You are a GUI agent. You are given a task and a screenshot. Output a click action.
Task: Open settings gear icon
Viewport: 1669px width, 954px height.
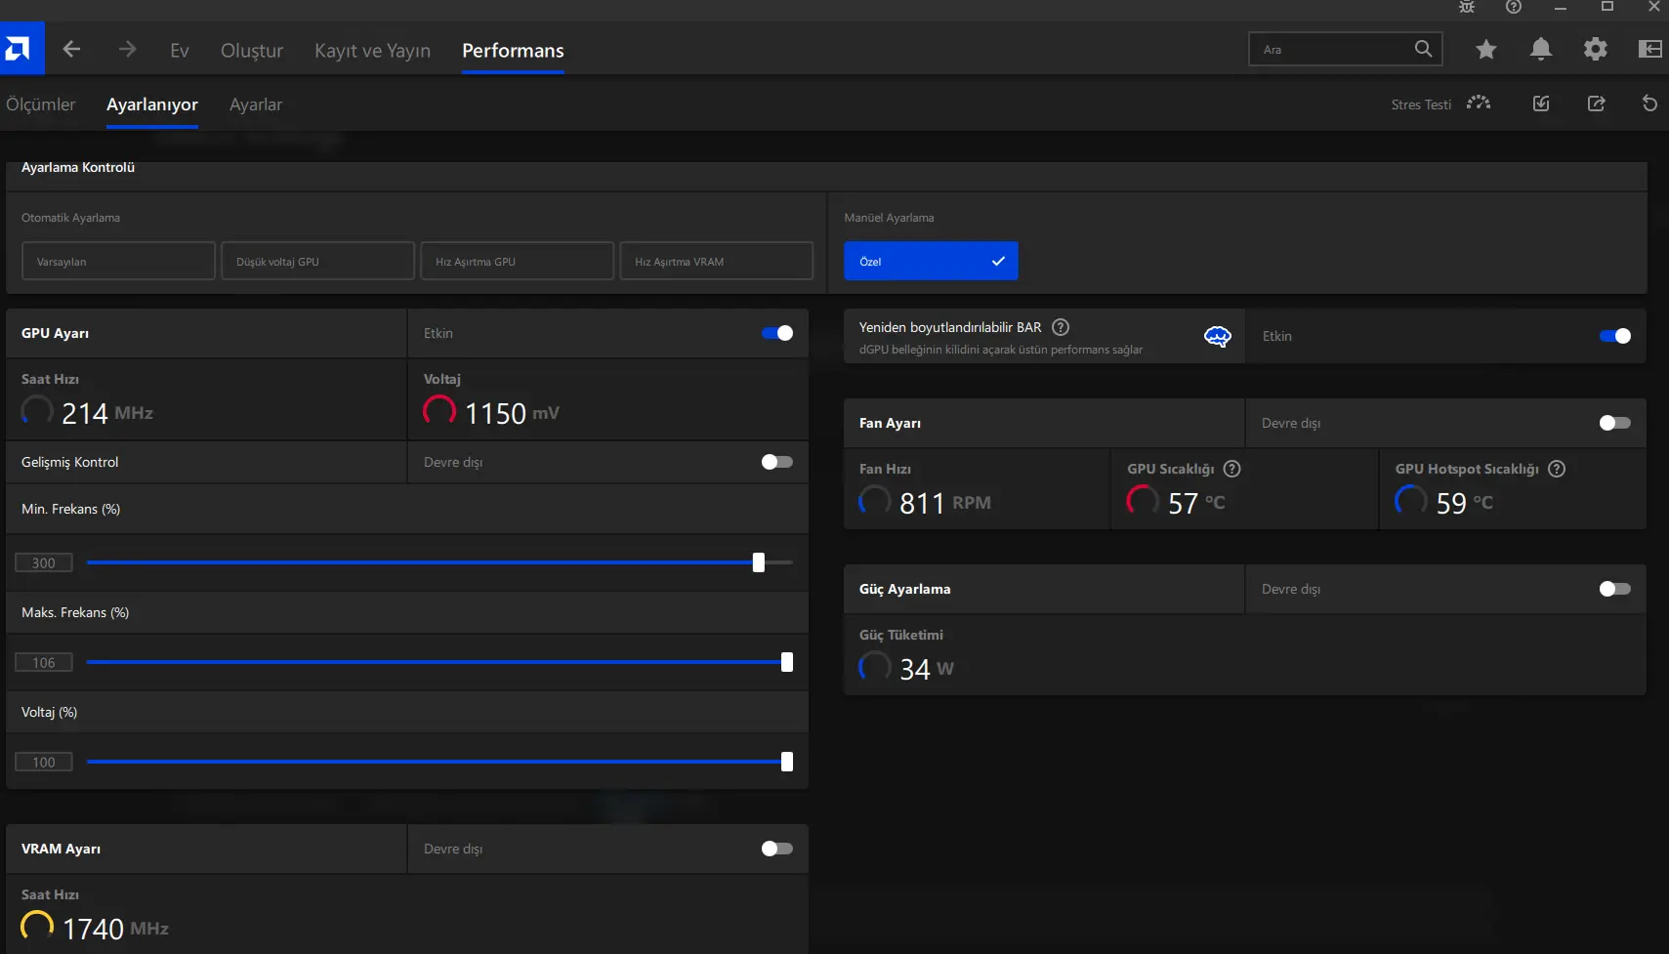pos(1595,49)
